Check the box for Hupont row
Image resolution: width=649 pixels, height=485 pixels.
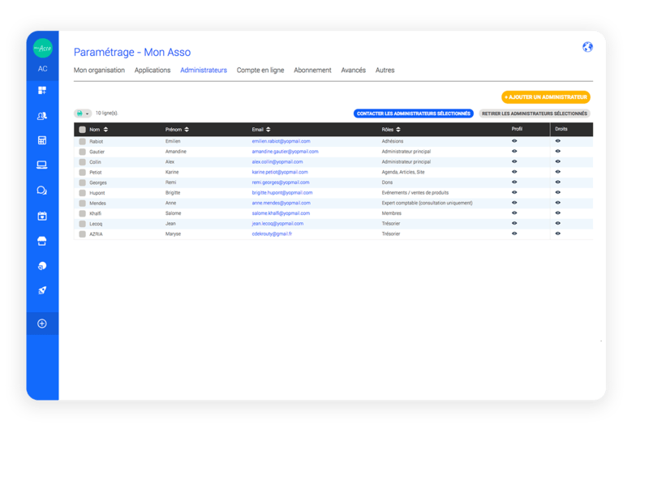(83, 193)
